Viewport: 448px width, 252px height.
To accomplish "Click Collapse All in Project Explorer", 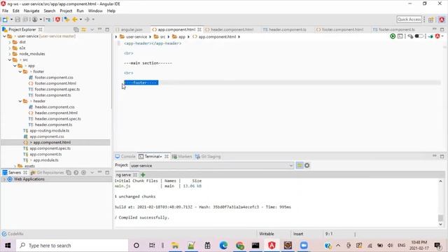I will (76, 29).
